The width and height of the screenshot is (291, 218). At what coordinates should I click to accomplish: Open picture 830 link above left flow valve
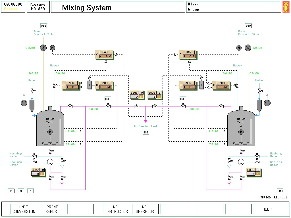(x=108, y=99)
